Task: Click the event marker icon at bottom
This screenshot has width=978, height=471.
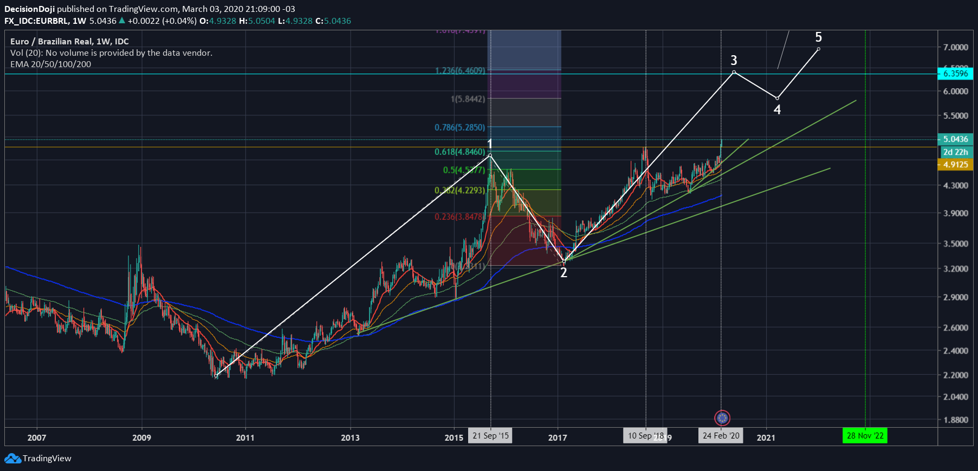Action: pyautogui.click(x=722, y=418)
